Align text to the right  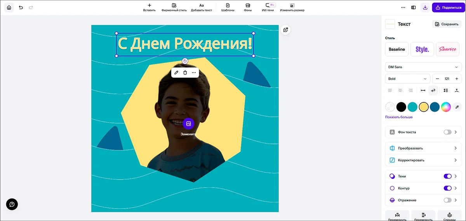[410, 90]
